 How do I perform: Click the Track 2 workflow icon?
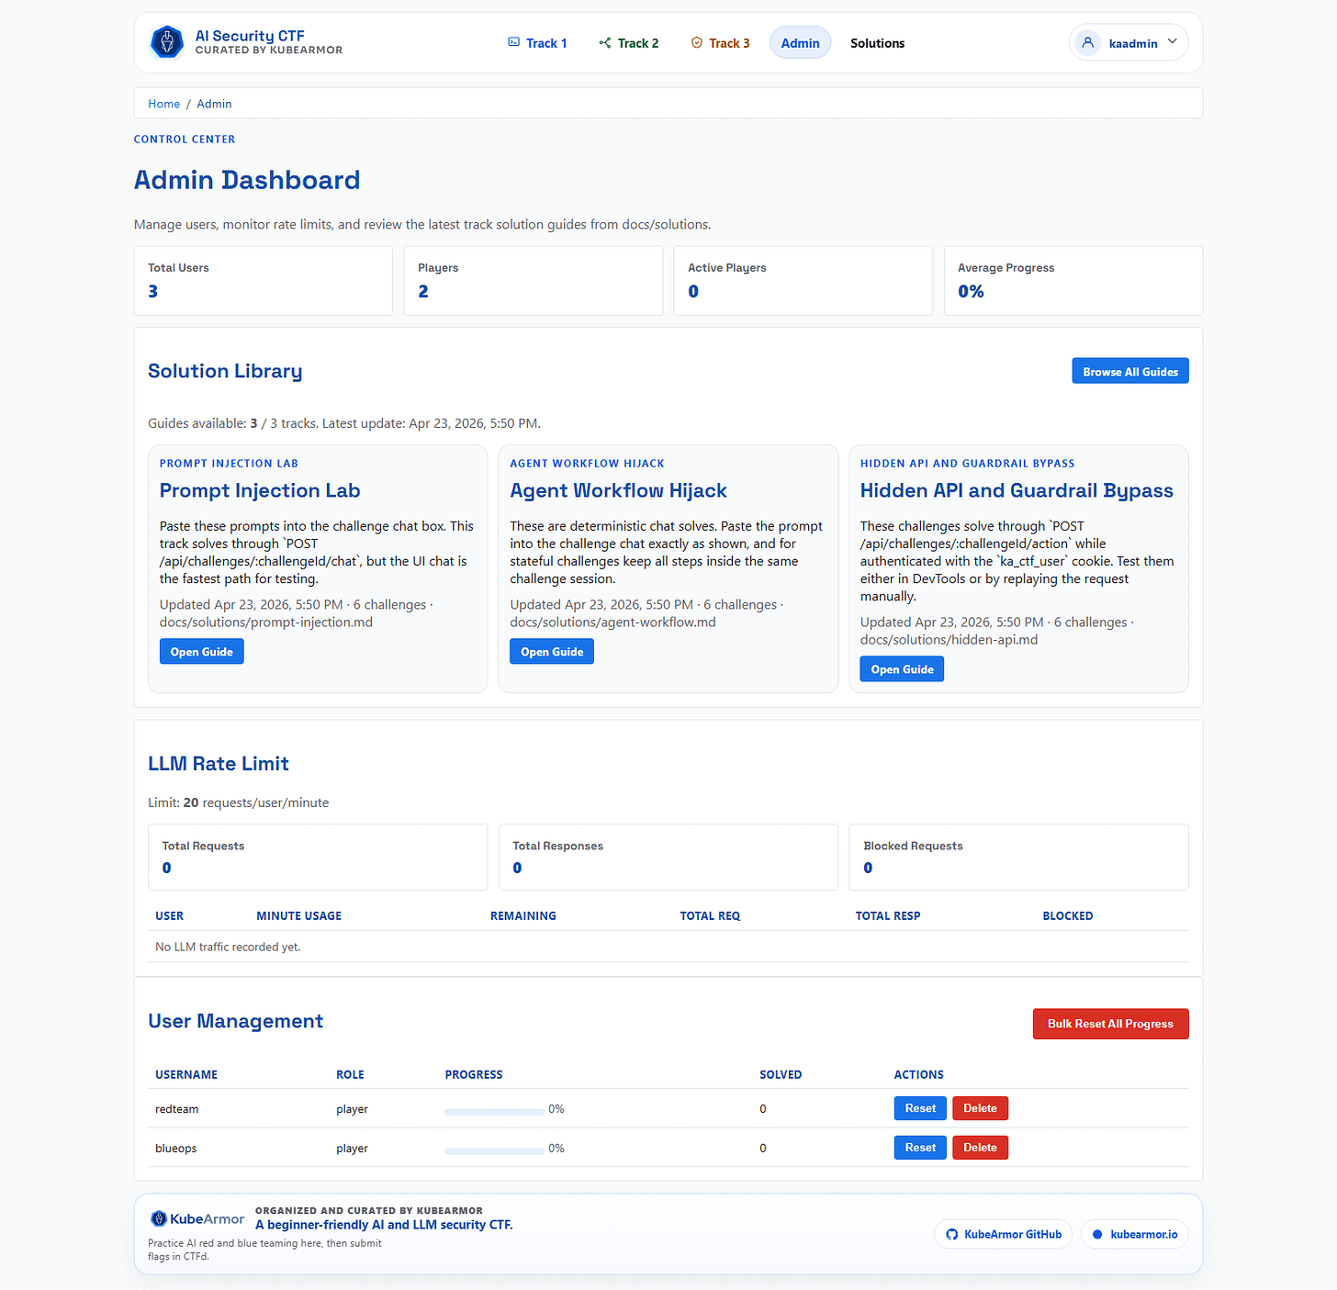[x=605, y=42]
